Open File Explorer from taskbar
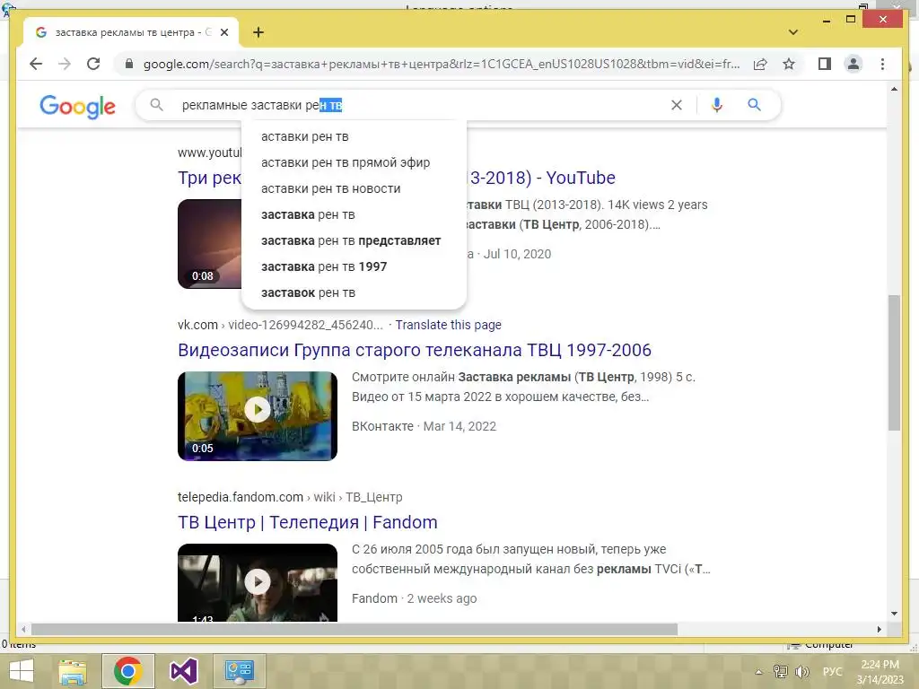 (x=73, y=671)
